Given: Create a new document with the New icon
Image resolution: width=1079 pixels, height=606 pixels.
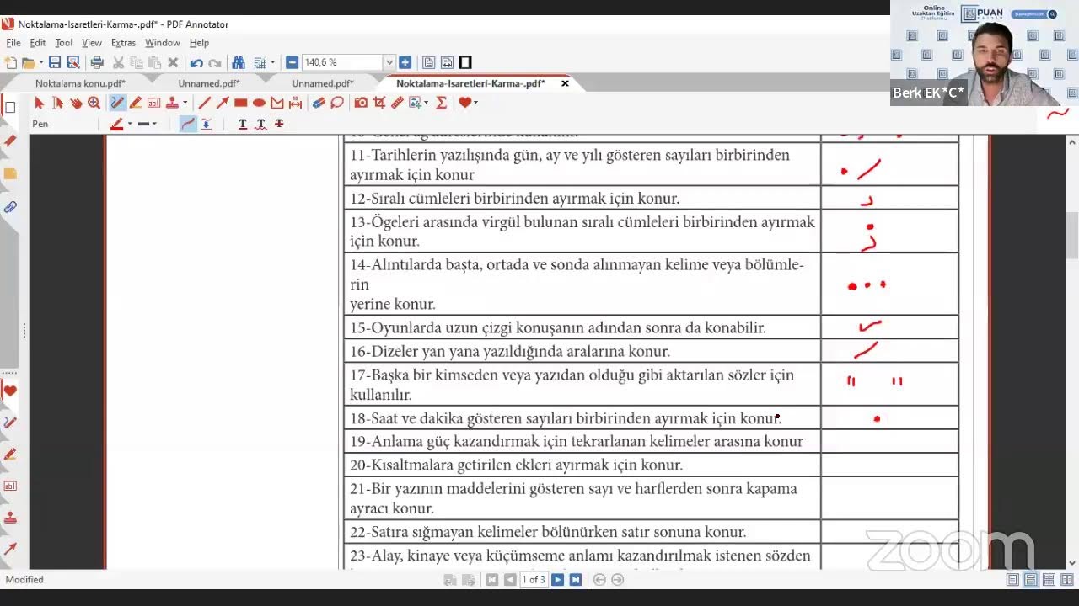Looking at the screenshot, I should point(10,62).
